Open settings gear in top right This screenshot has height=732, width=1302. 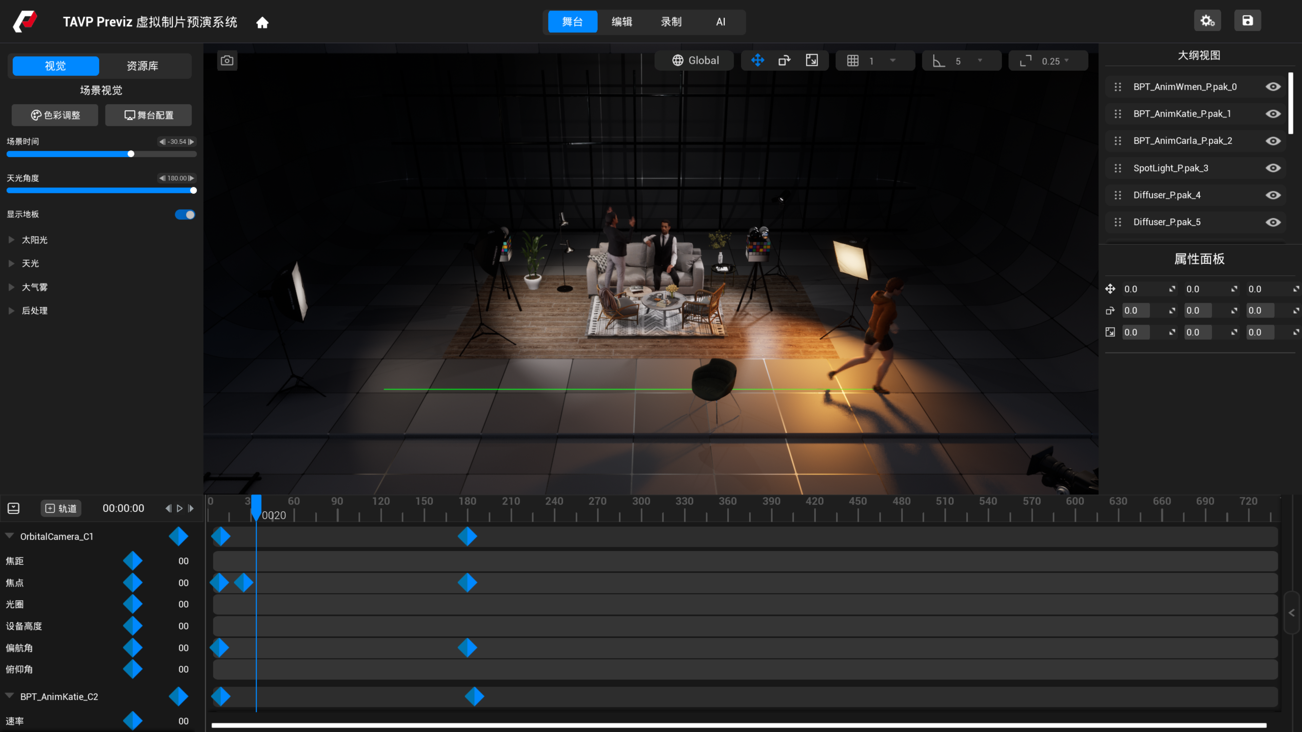(1207, 21)
